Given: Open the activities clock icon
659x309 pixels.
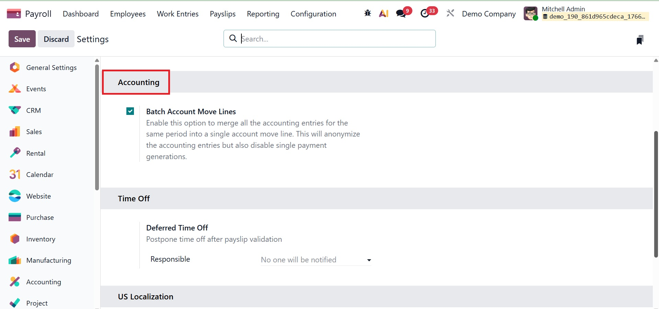Looking at the screenshot, I should tap(425, 13).
